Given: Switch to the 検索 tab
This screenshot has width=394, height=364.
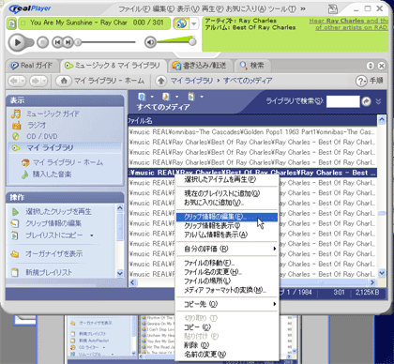Looking at the screenshot, I should (x=251, y=66).
